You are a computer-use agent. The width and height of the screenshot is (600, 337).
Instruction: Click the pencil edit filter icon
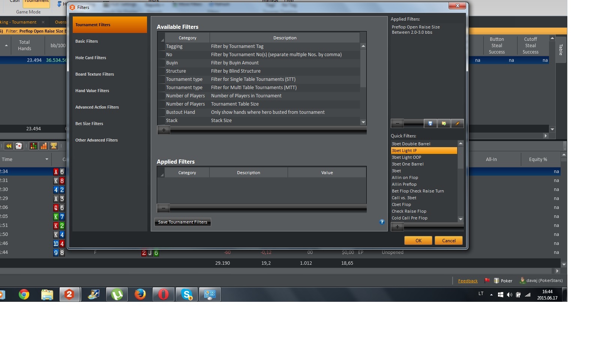pos(457,123)
